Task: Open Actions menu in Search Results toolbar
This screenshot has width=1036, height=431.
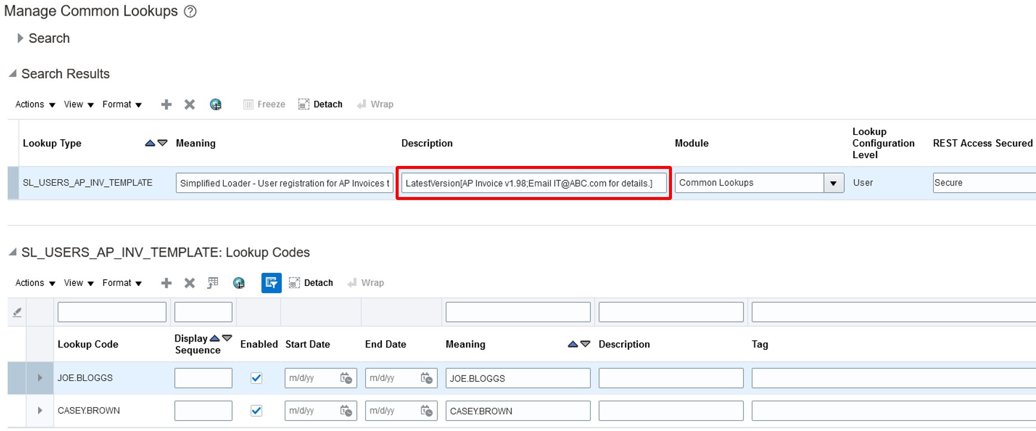Action: [35, 104]
